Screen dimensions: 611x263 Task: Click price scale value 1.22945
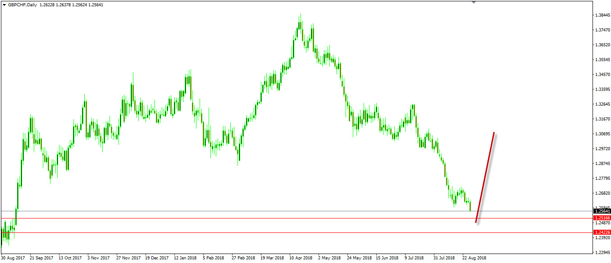pyautogui.click(x=602, y=253)
